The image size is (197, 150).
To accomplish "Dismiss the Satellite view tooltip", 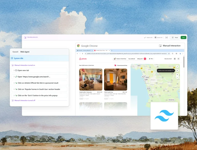I will pos(173,71).
